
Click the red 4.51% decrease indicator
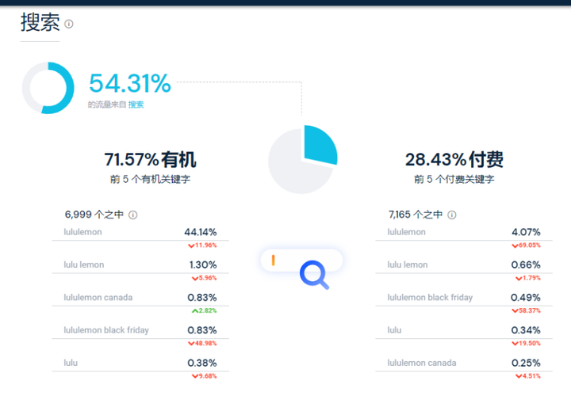[x=527, y=376]
